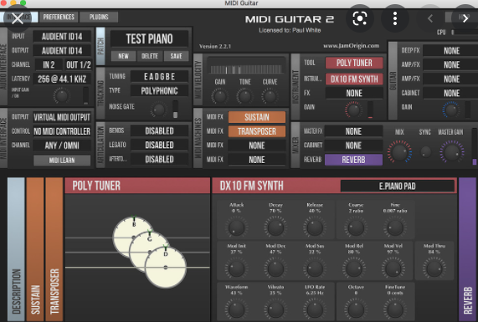Go to previous image with left arrow
This screenshot has height=322, width=478.
[x=429, y=19]
